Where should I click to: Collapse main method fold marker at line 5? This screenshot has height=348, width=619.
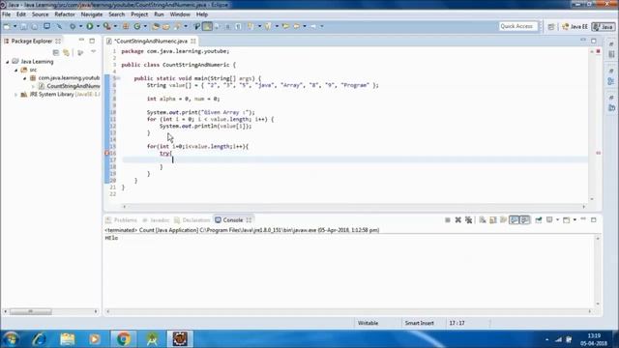[x=118, y=78]
